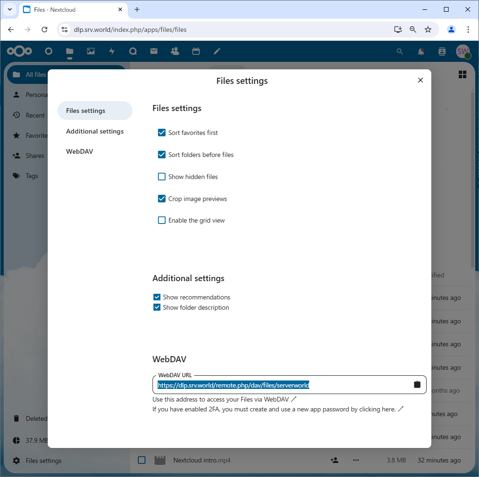Viewport: 479px width, 477px height.
Task: Open the tab search dropdown arrow
Action: coord(10,9)
